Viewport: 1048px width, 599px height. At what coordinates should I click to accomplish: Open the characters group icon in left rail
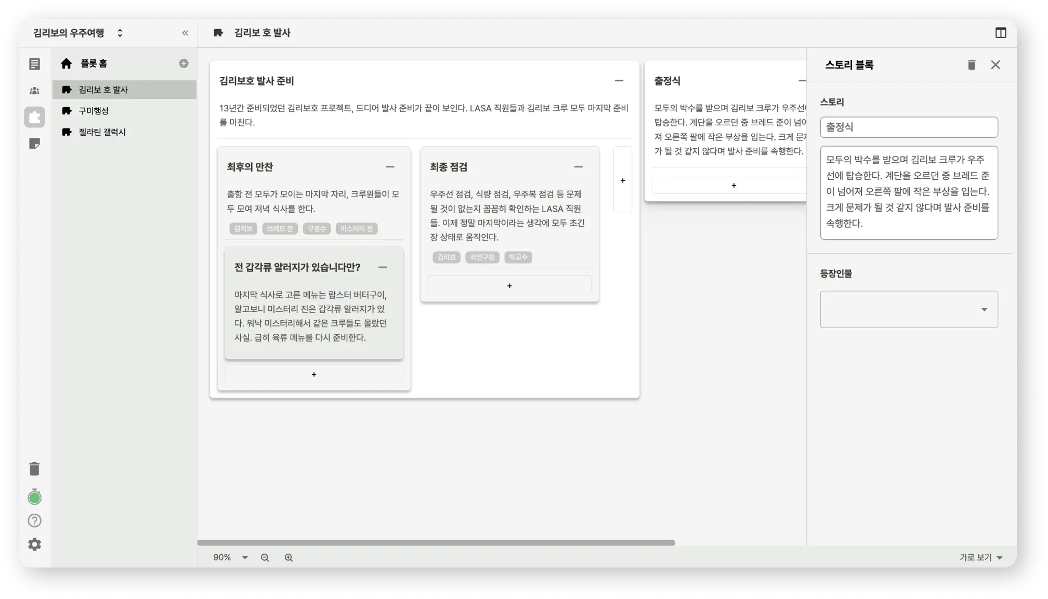click(x=34, y=90)
